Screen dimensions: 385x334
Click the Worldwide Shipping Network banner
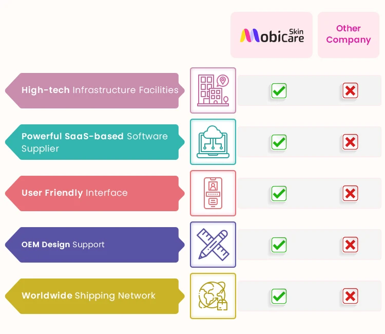(95, 296)
